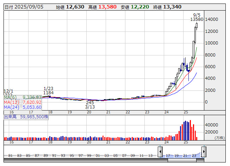Screen dimensions: 230x166
Task: Click the tallest red volume bar
Action: [191, 130]
